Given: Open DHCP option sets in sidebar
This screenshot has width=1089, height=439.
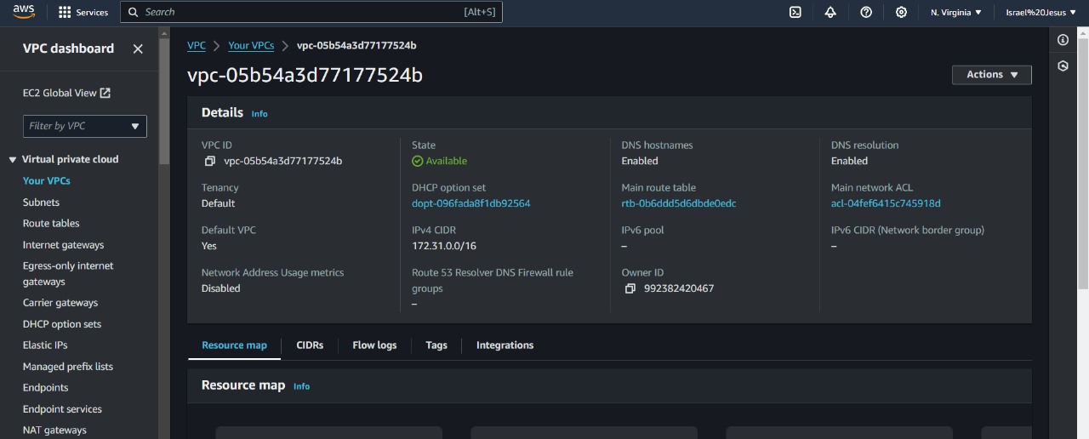Looking at the screenshot, I should 62,324.
